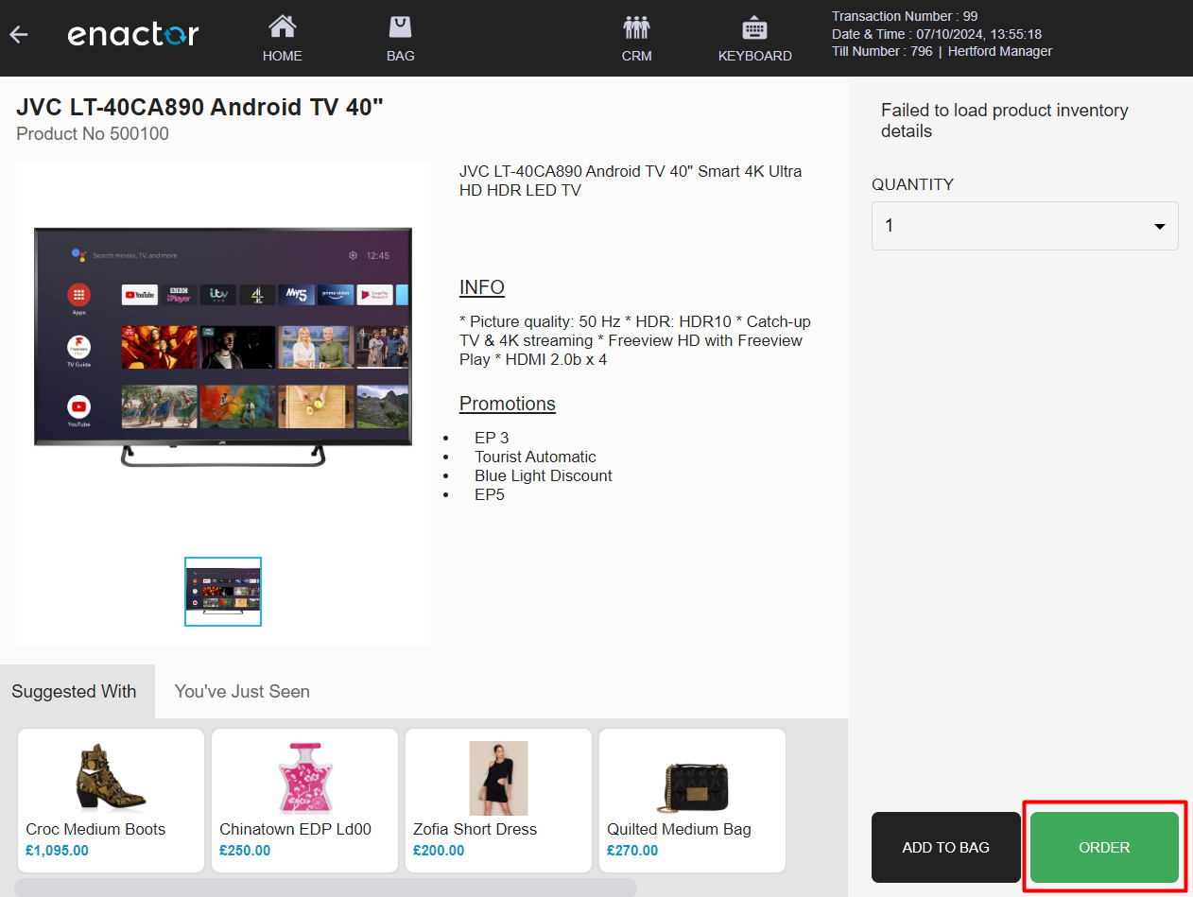Click the Transaction Number : 99 text
This screenshot has width=1193, height=897.
(905, 16)
